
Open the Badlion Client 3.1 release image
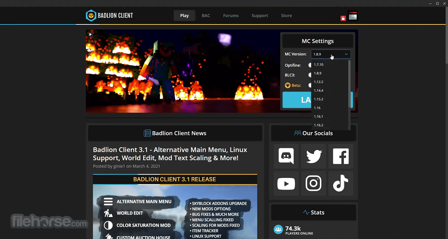point(175,207)
